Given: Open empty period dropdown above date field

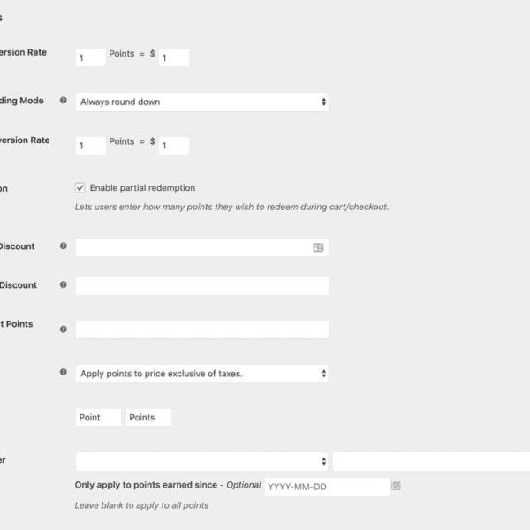Looking at the screenshot, I should point(201,461).
